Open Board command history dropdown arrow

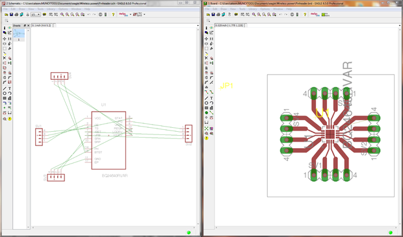[x=400, y=26]
